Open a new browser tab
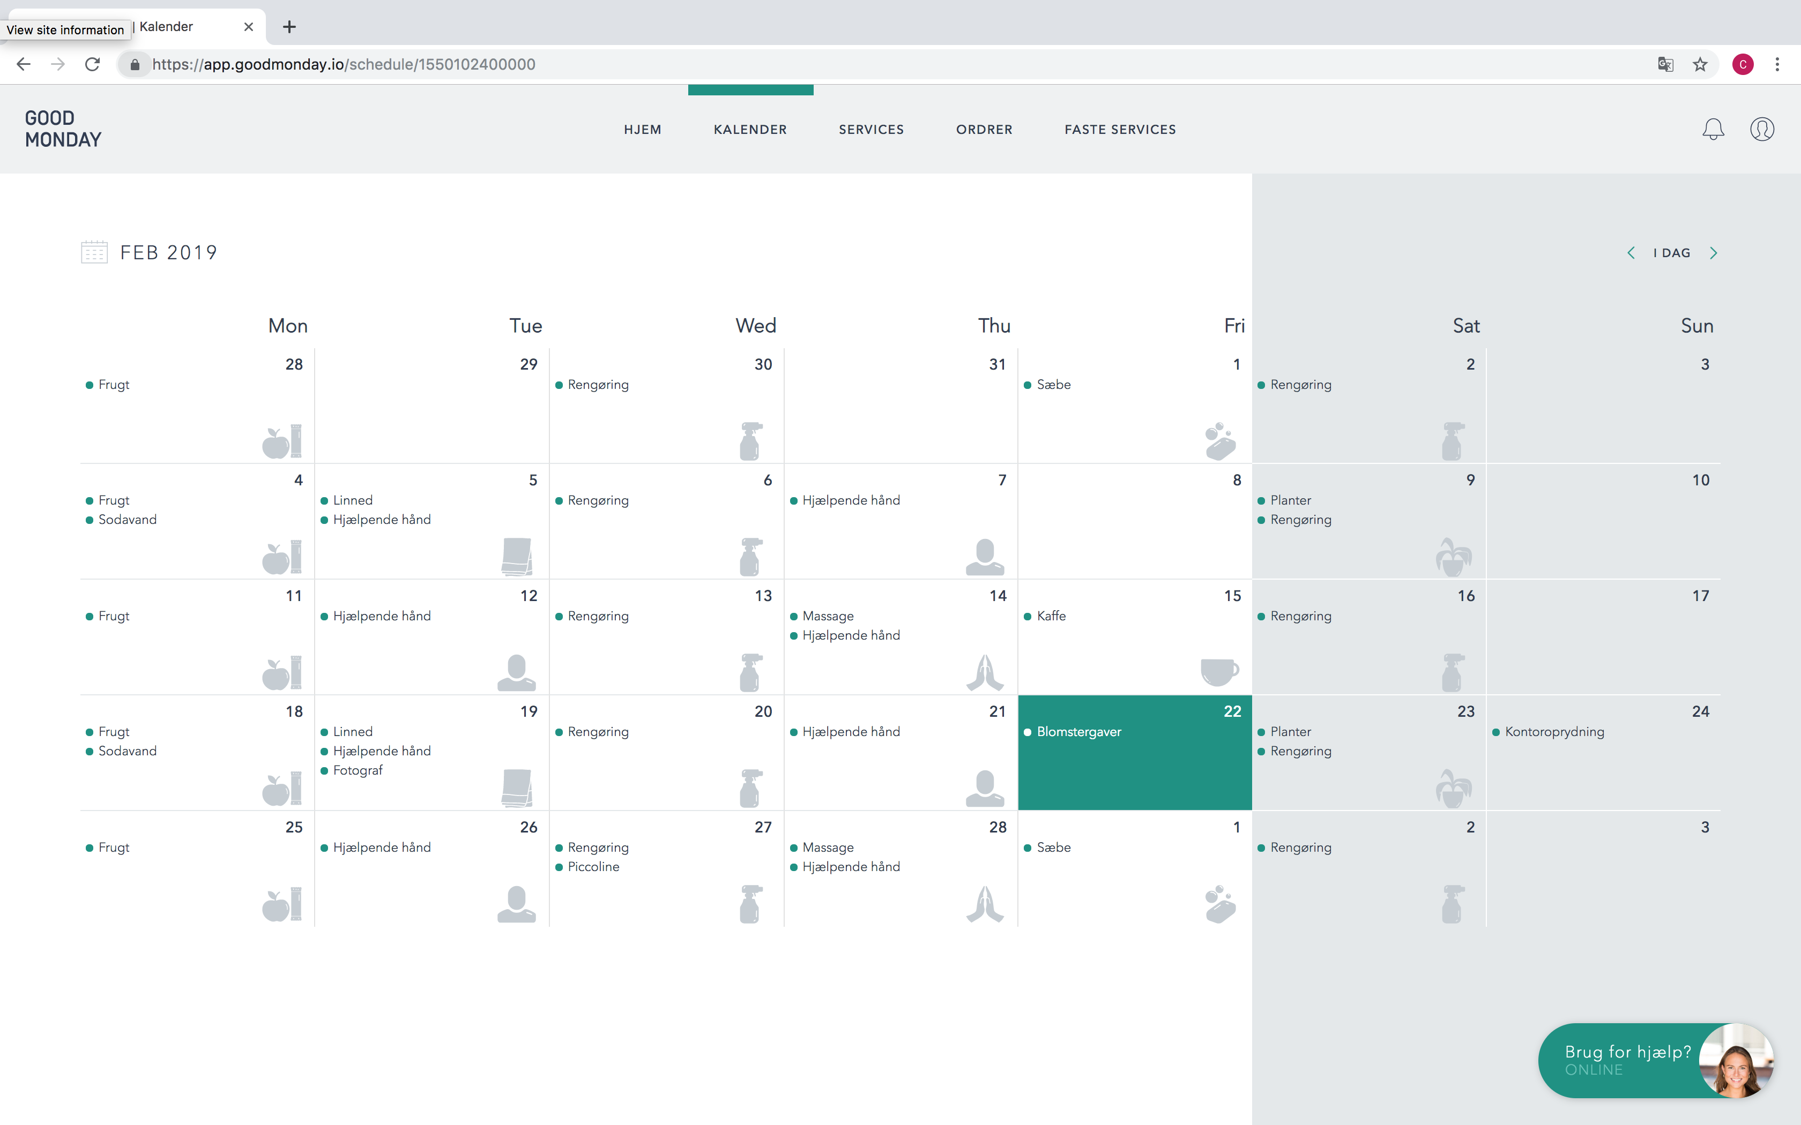The image size is (1801, 1125). (289, 27)
